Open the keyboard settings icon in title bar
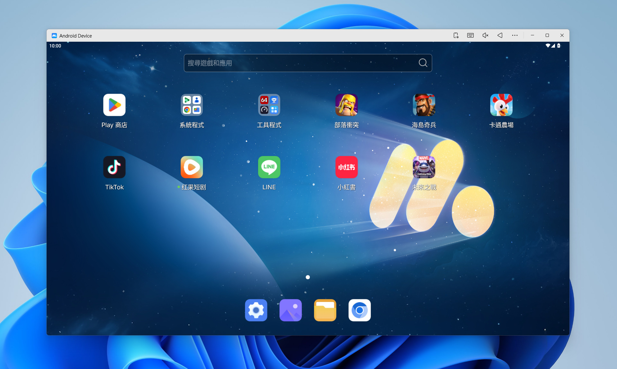Image resolution: width=617 pixels, height=369 pixels. [x=470, y=35]
